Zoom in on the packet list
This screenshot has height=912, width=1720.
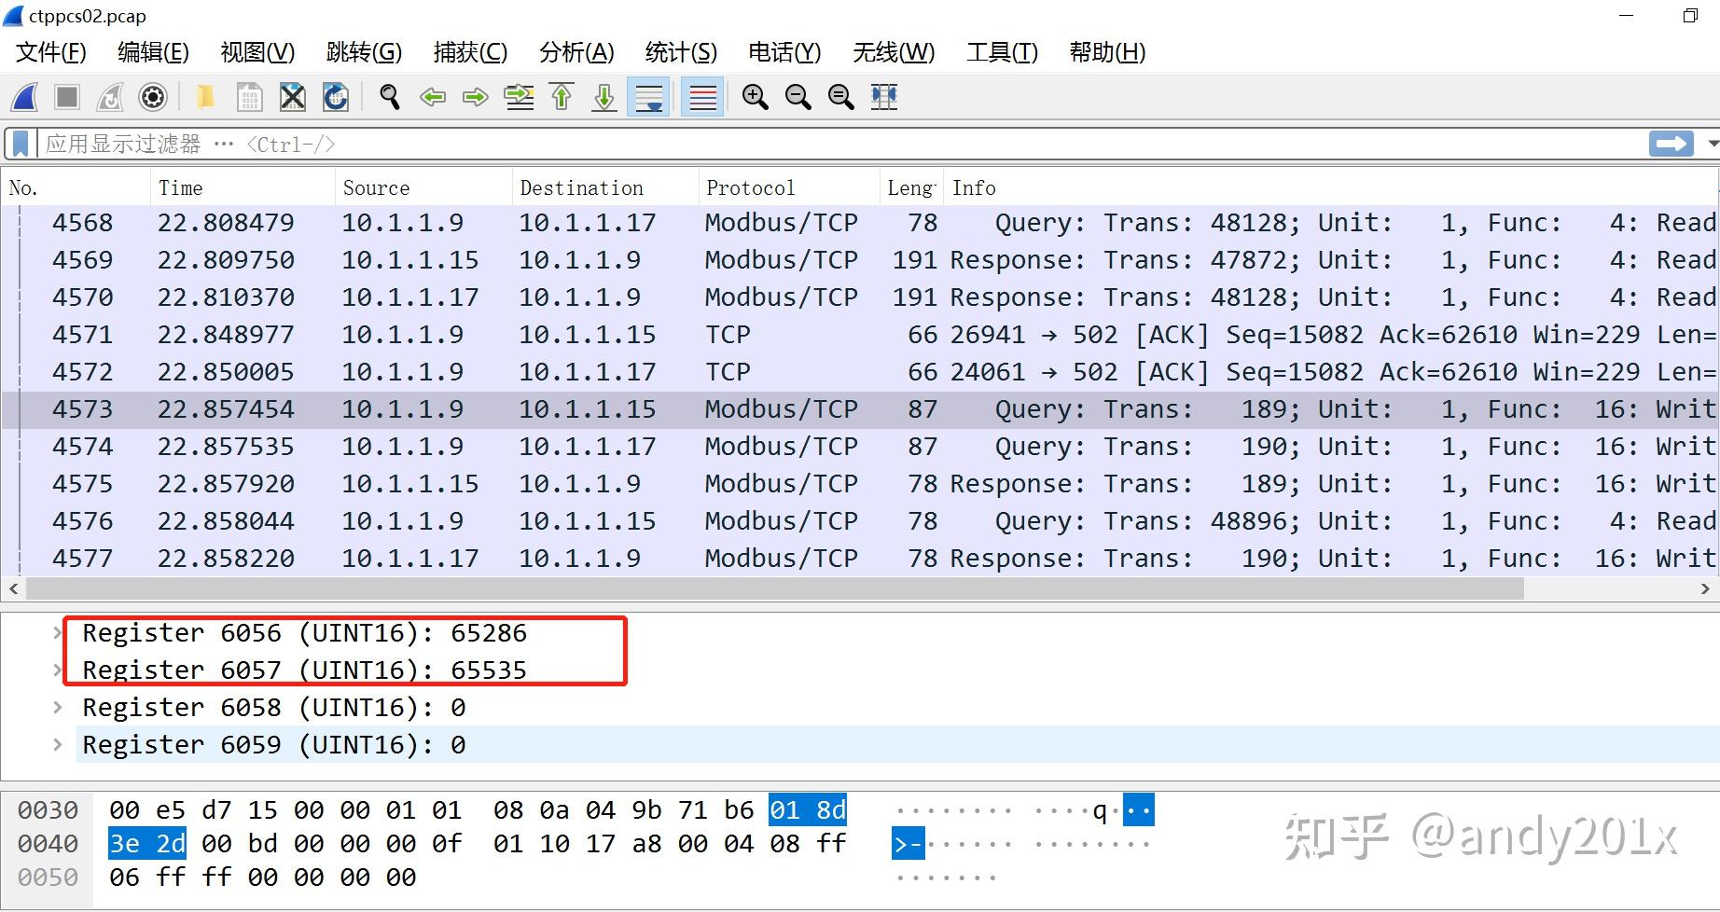pyautogui.click(x=756, y=97)
